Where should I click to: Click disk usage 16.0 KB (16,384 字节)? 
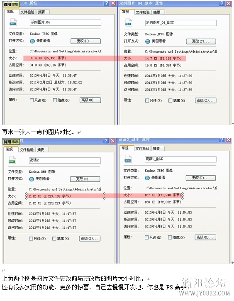[163, 66]
